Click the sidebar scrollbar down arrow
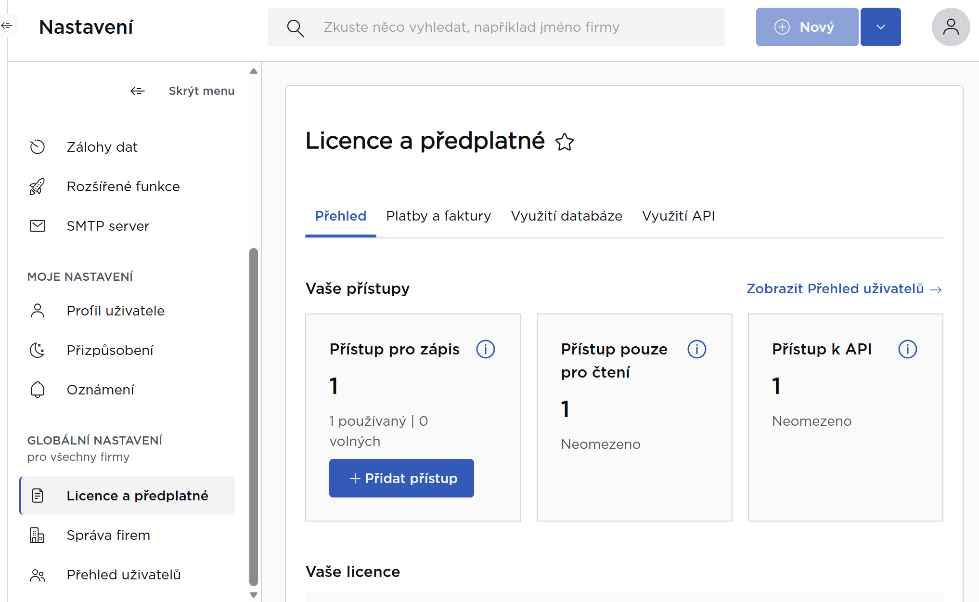 tap(254, 595)
